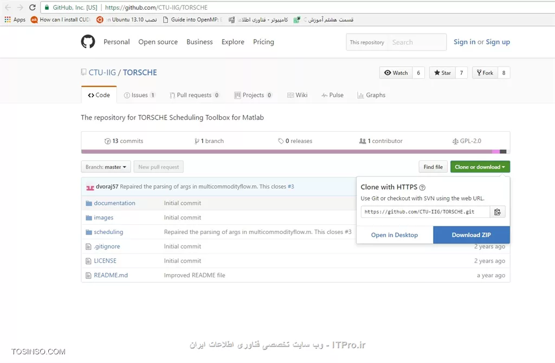Click the secure padlock icon in address bar
Screen dimensions: 555x363
coord(47,8)
